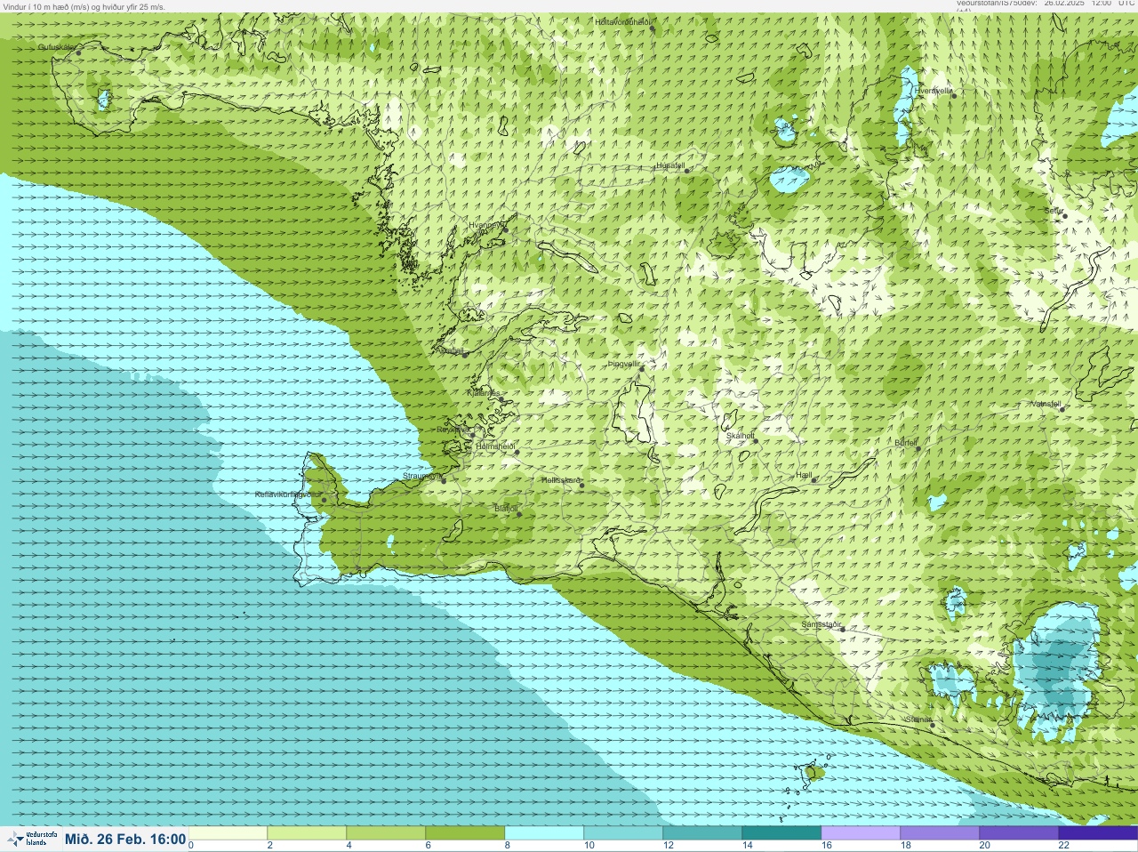This screenshot has height=852, width=1138.
Task: Click the 26.02.2025 12:00 UTC run time
Action: (x=1089, y=4)
